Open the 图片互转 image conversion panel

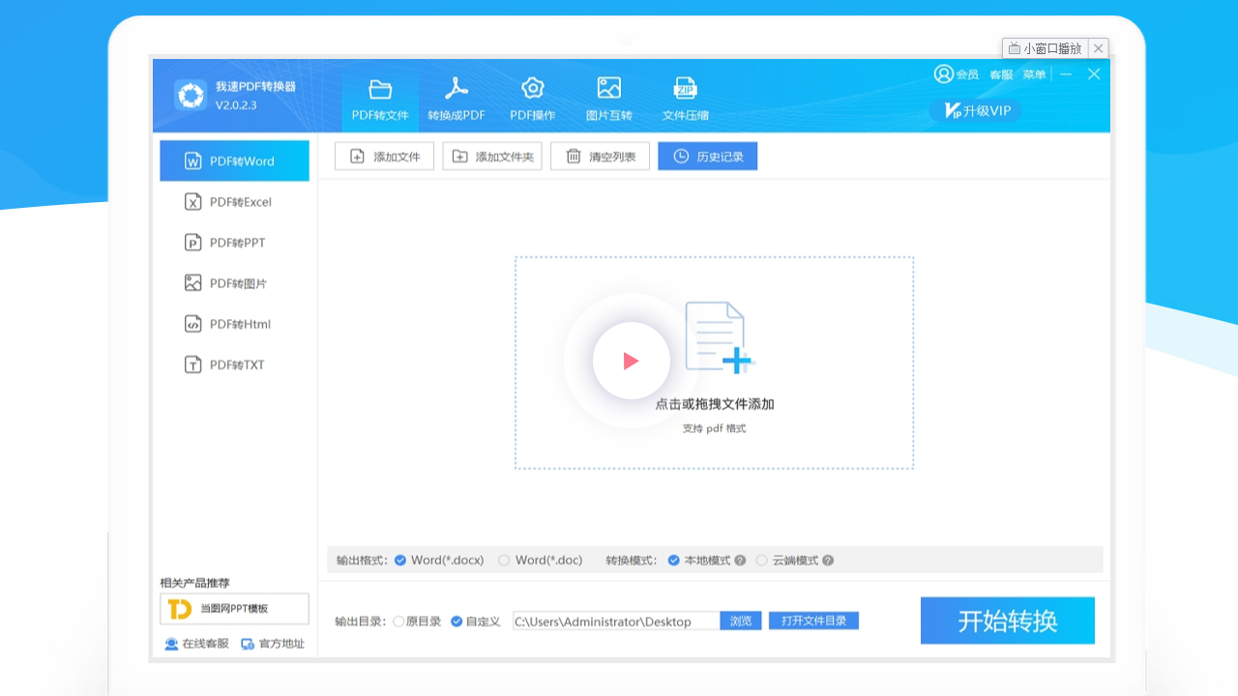point(608,97)
